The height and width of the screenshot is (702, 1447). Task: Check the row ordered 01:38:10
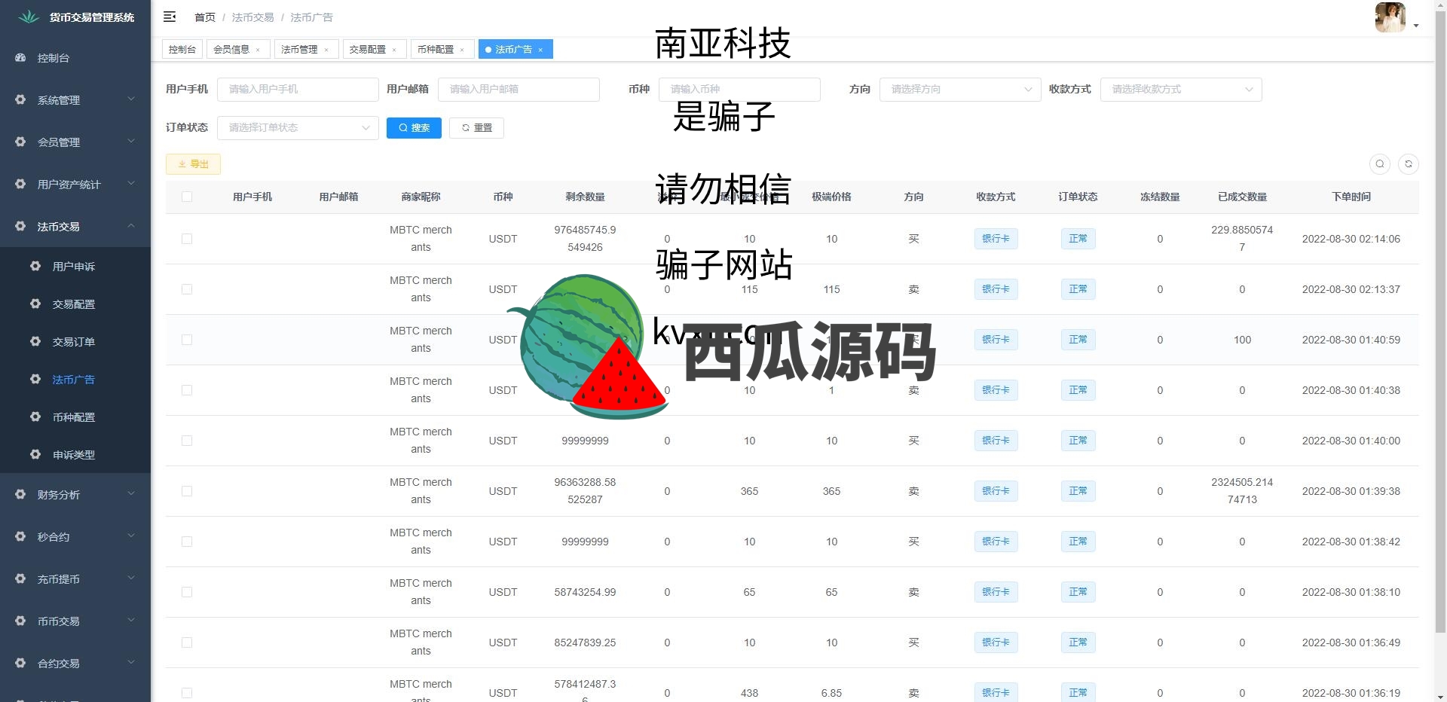(187, 592)
